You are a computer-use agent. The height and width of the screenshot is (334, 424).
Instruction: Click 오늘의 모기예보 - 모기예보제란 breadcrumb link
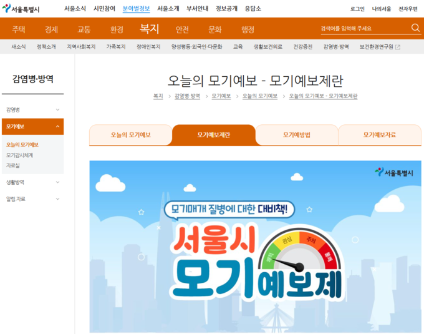pyautogui.click(x=323, y=96)
